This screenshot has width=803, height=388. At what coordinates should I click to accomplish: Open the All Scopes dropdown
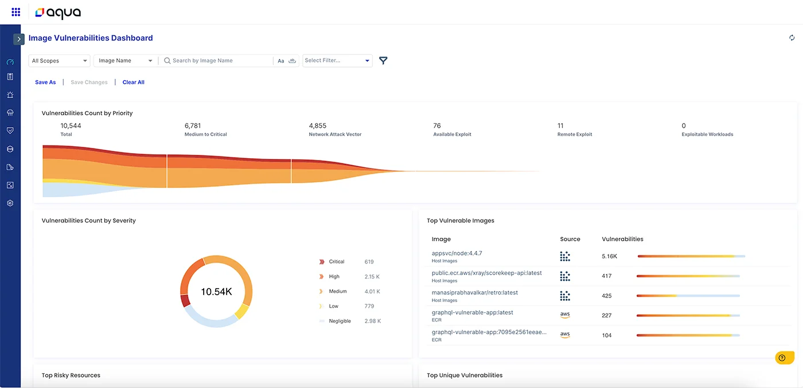tap(59, 60)
